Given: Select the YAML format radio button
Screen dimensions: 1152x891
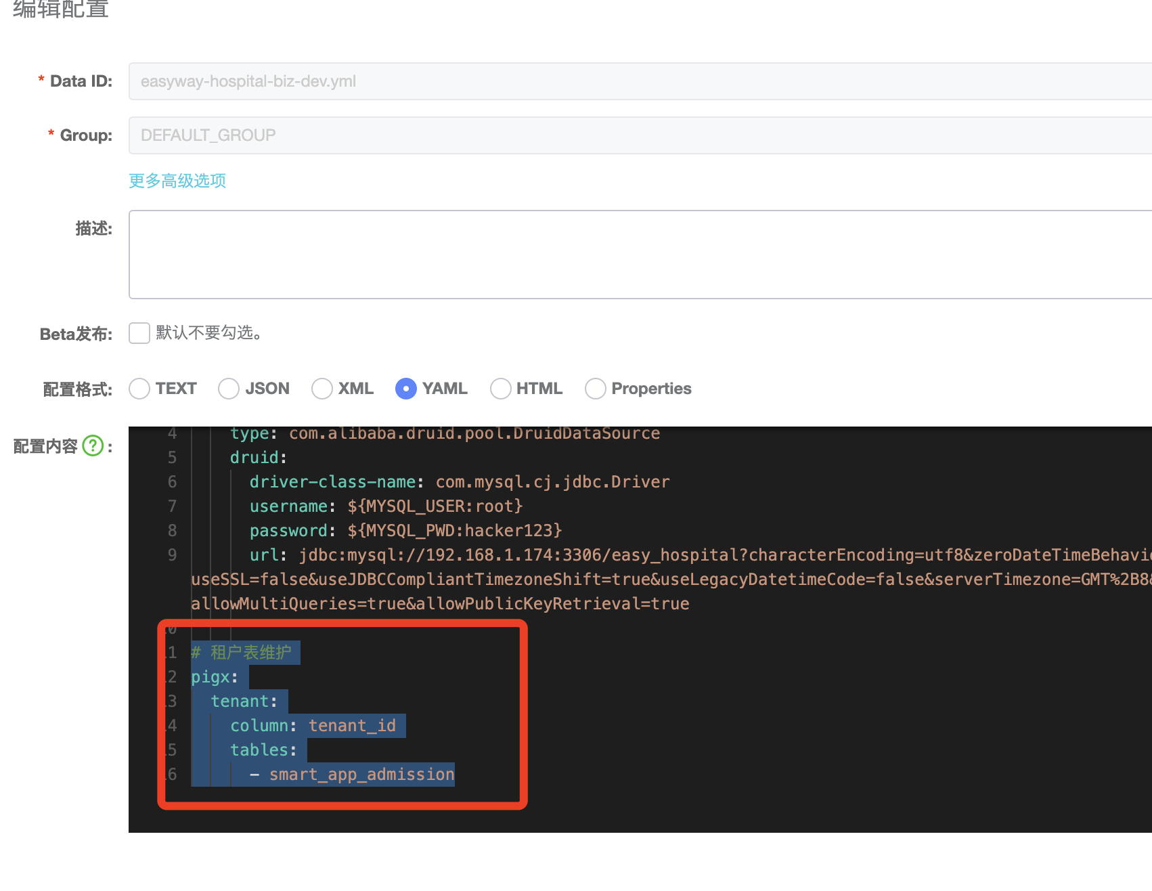Looking at the screenshot, I should (406, 389).
